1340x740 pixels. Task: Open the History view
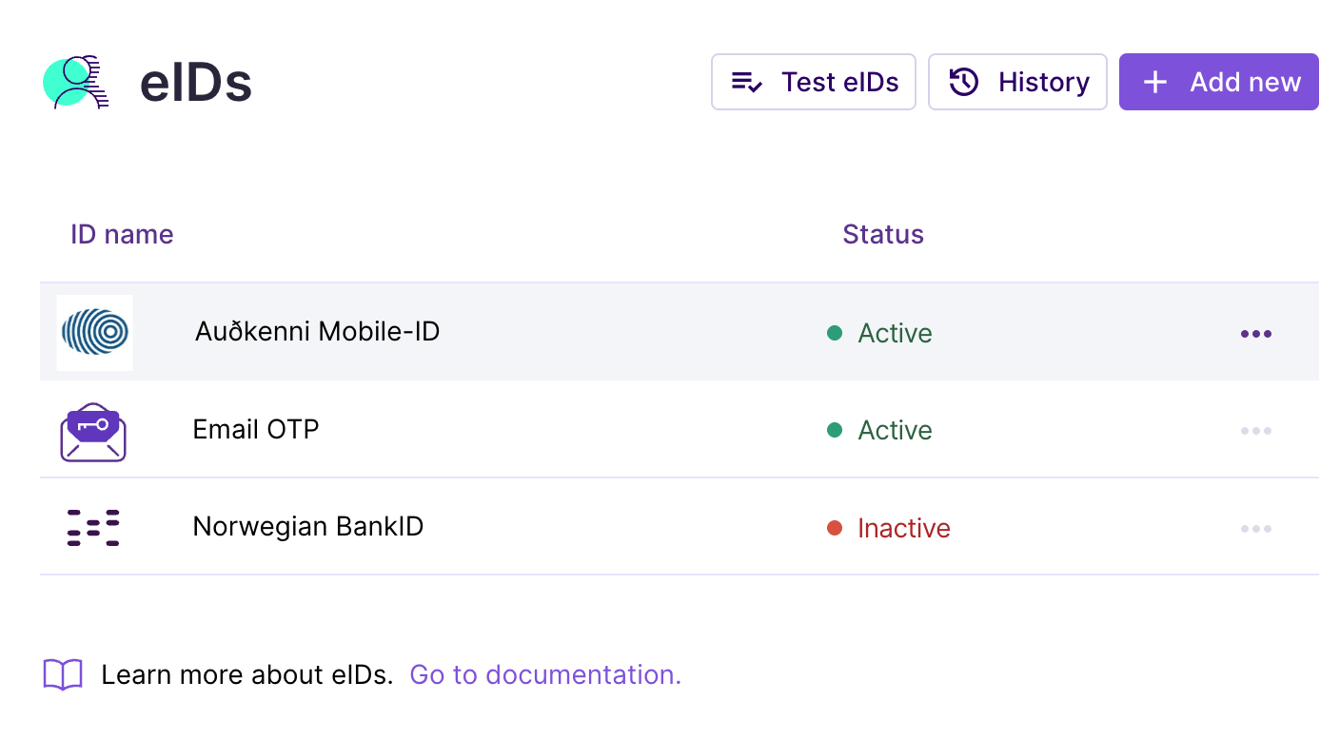coord(1017,83)
